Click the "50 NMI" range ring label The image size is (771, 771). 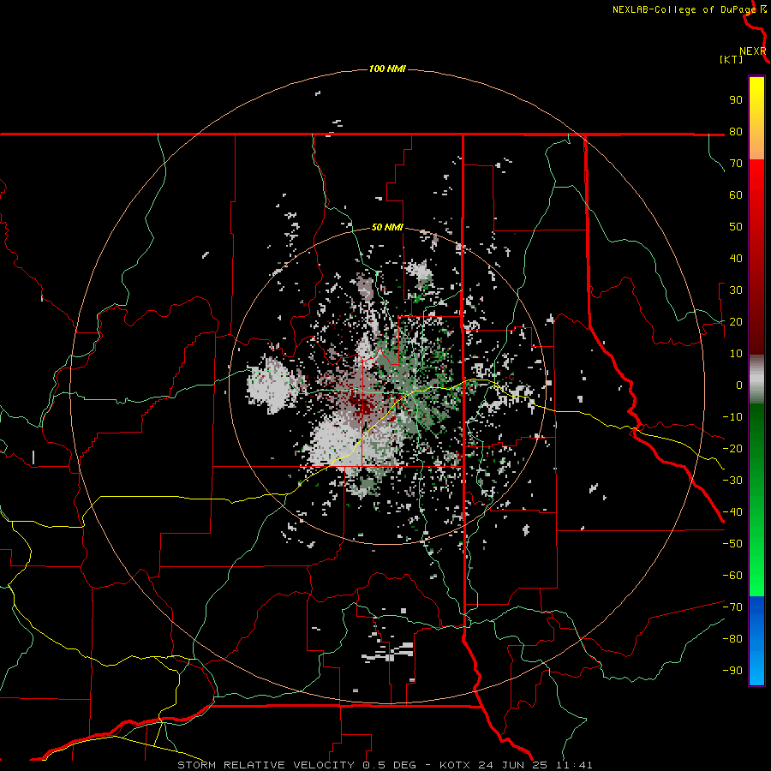pos(387,227)
